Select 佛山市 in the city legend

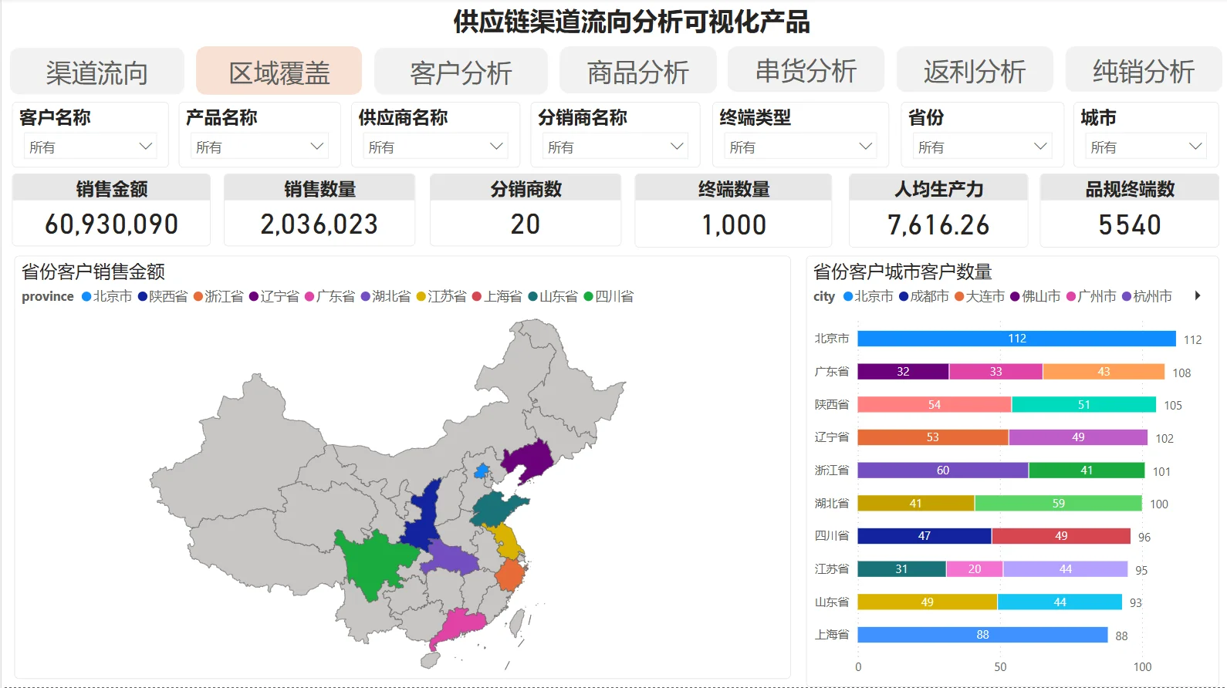1036,296
